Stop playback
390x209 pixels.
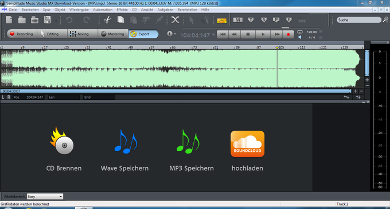pos(248,34)
